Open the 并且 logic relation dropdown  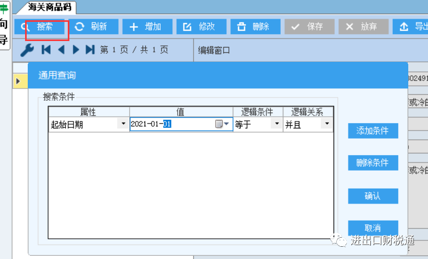coord(327,124)
